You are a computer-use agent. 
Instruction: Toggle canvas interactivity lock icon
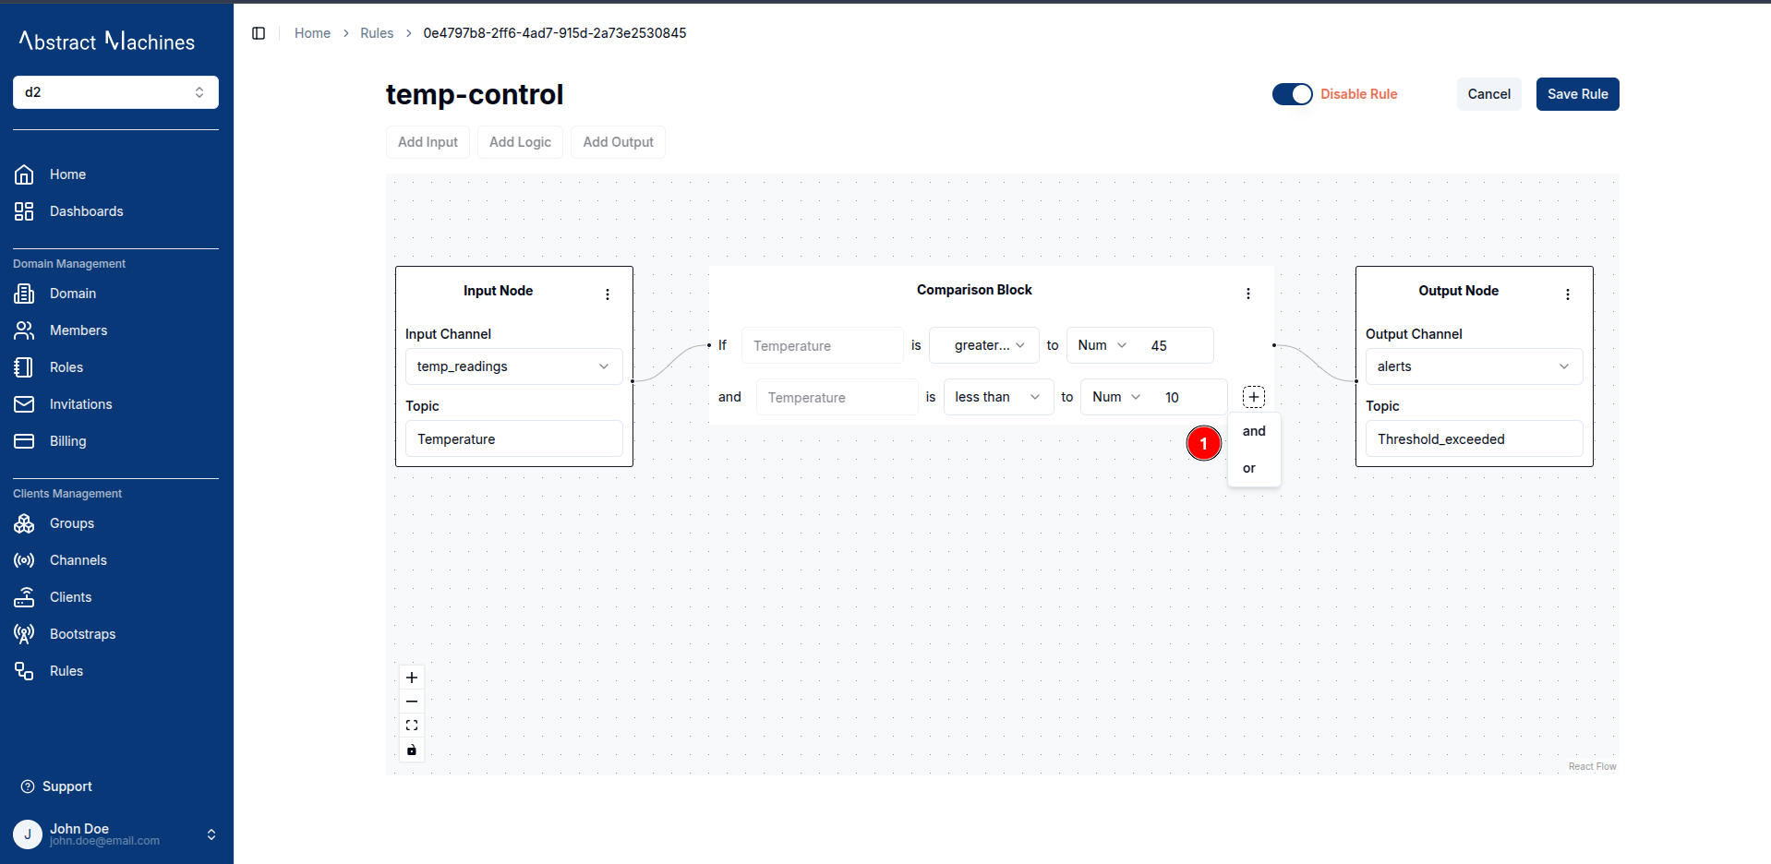pos(412,750)
